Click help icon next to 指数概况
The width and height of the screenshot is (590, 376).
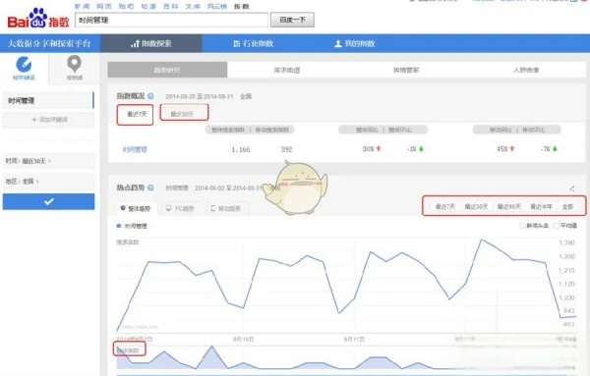point(150,96)
